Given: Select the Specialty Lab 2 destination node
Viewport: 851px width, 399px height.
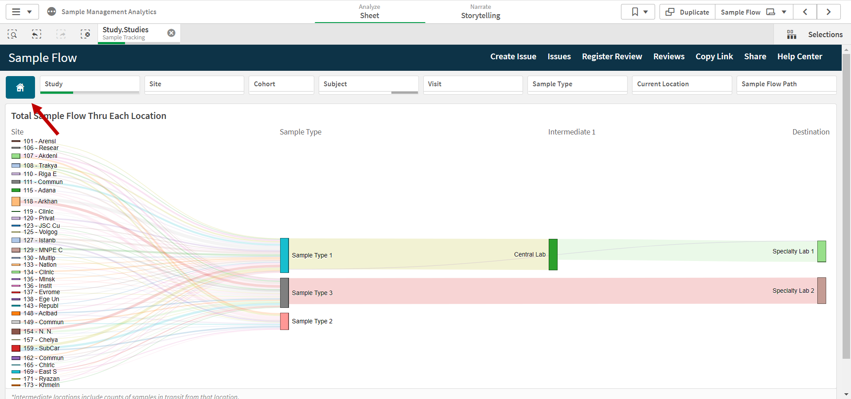Looking at the screenshot, I should [x=821, y=291].
